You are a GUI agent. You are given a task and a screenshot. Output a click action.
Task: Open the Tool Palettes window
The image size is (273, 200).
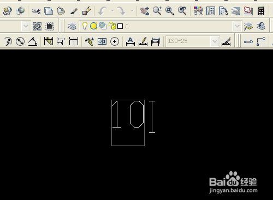click(223, 11)
